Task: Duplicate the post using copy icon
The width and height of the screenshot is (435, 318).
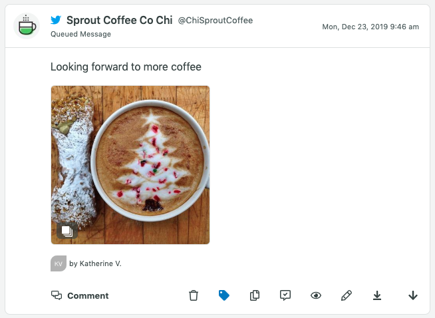Action: pos(255,295)
